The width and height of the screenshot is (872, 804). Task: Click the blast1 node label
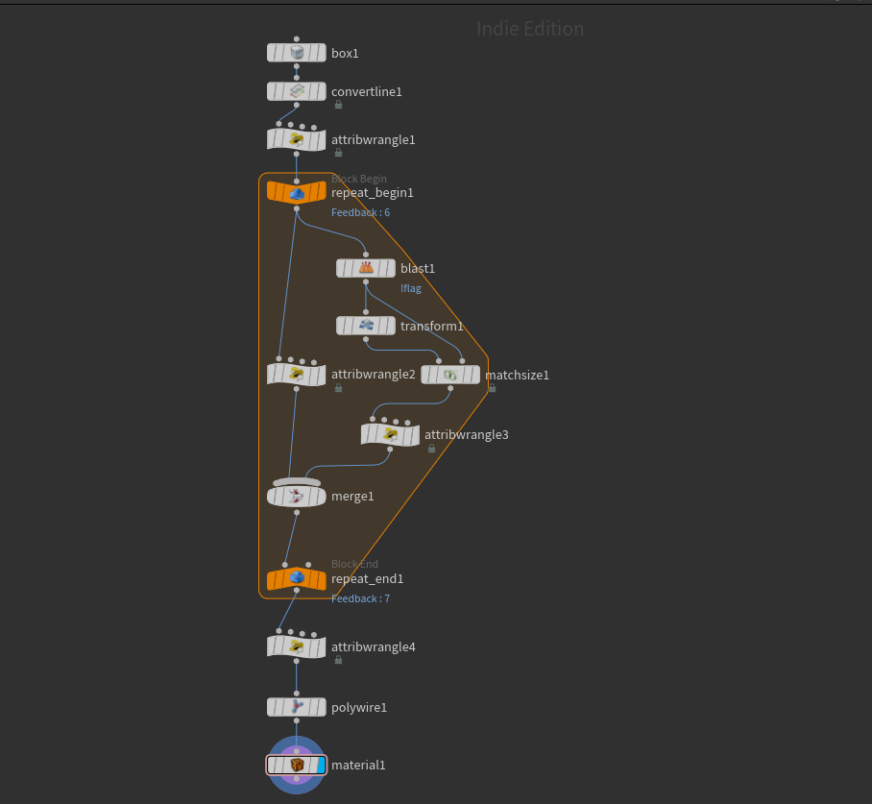click(418, 269)
